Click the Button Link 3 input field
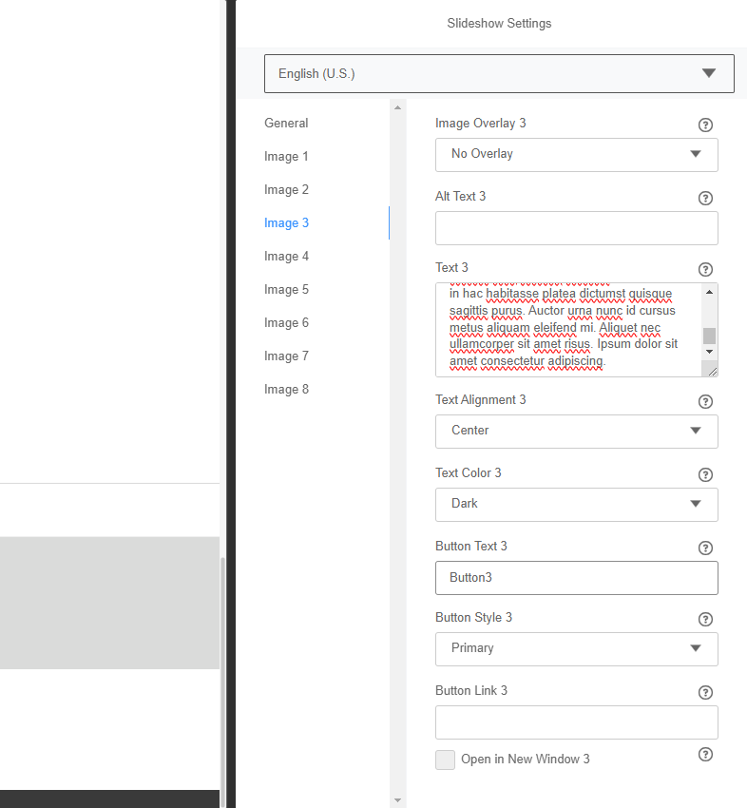This screenshot has width=747, height=808. point(576,722)
